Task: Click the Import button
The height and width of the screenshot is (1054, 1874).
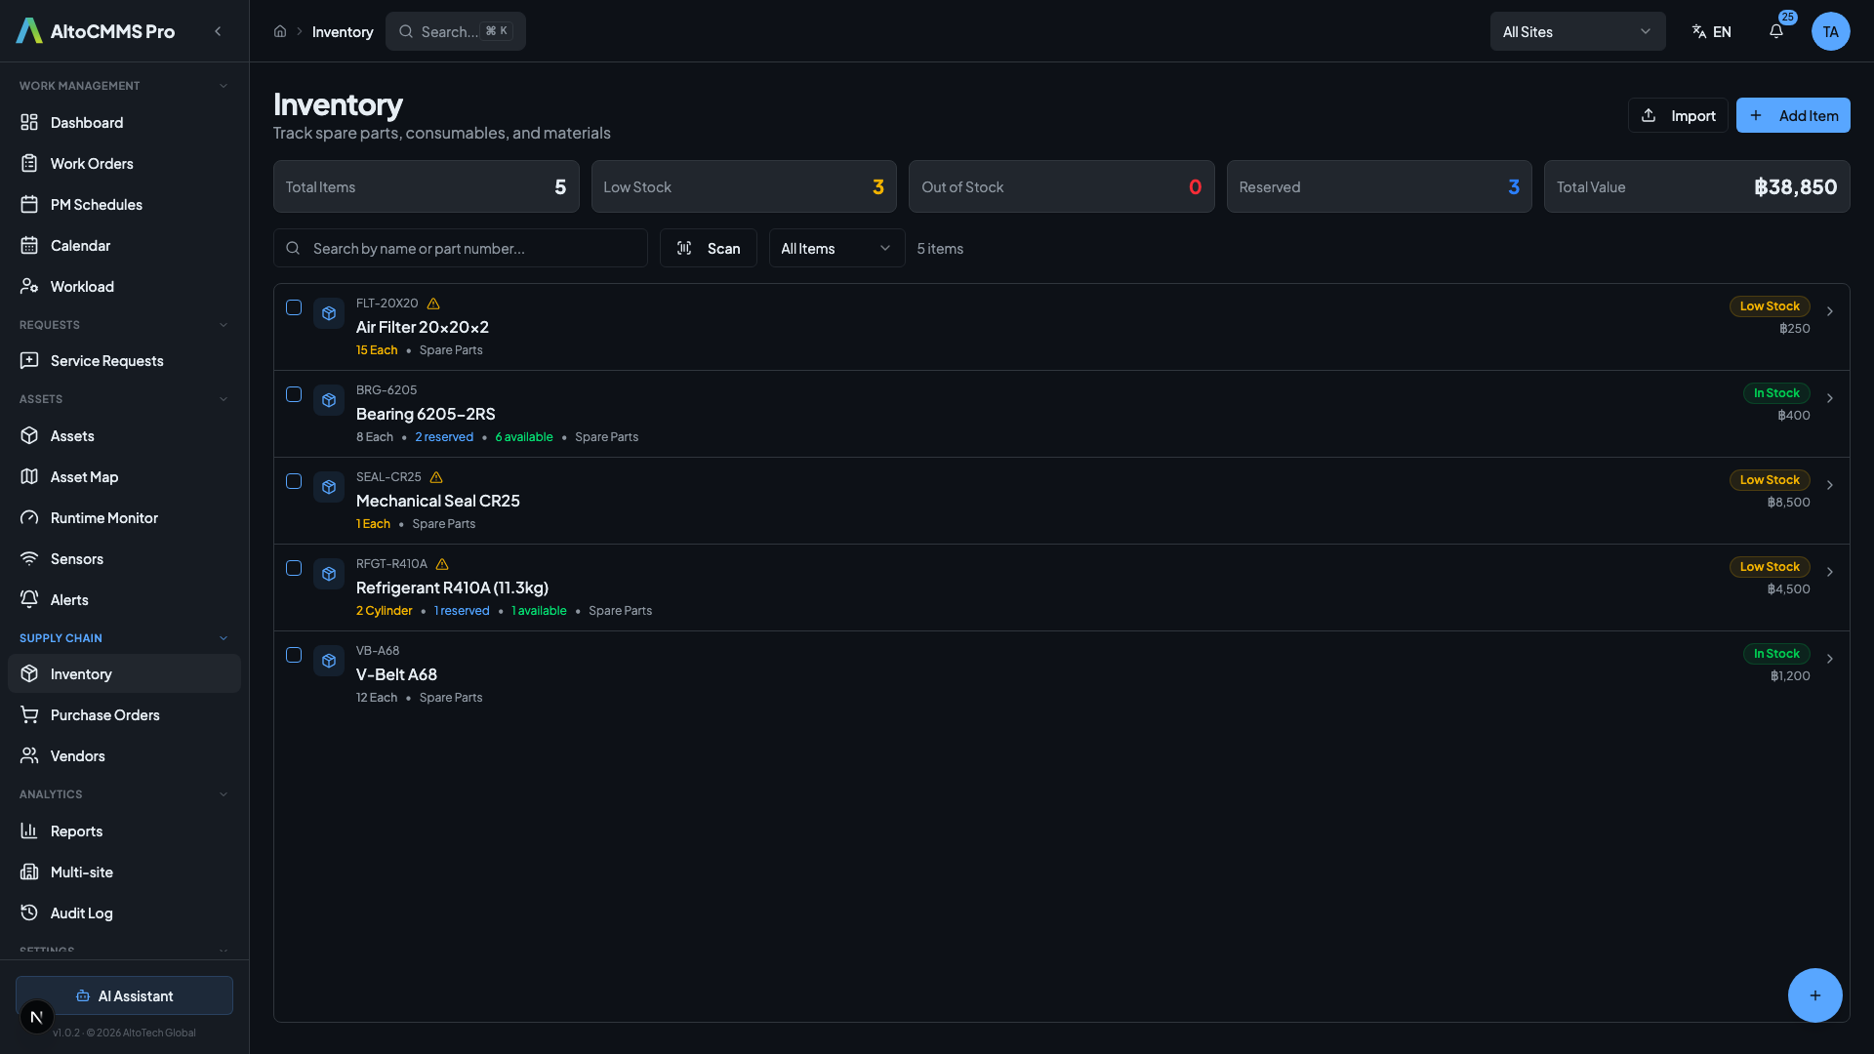Action: pos(1677,115)
